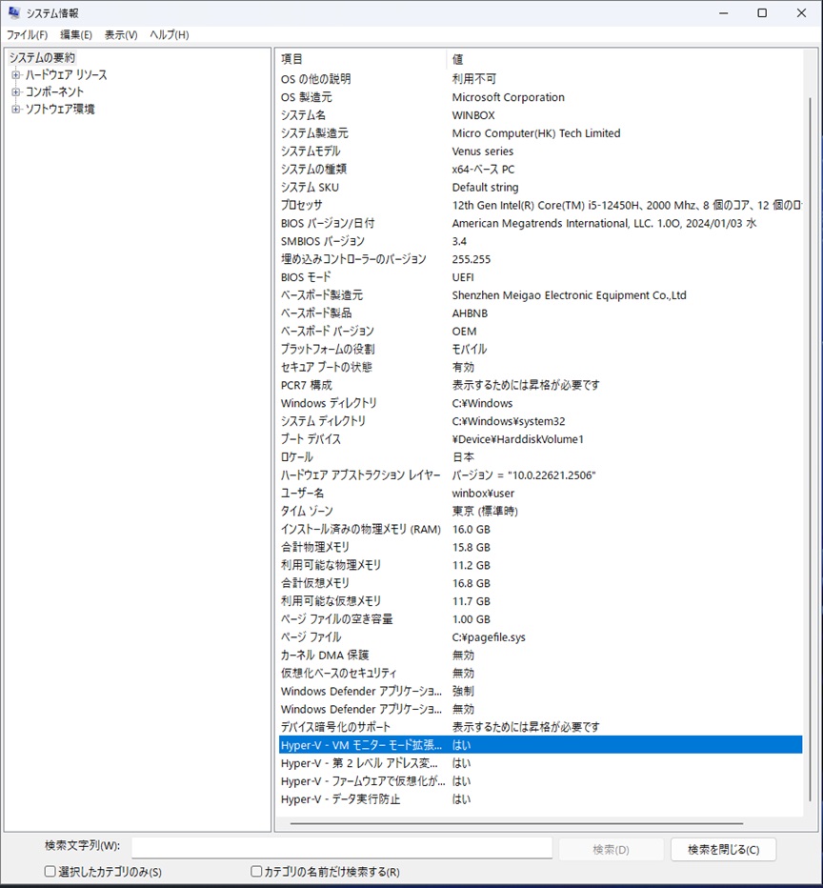Image resolution: width=823 pixels, height=888 pixels.
Task: Expand the ハードウェア リソース node
Action: tap(16, 74)
